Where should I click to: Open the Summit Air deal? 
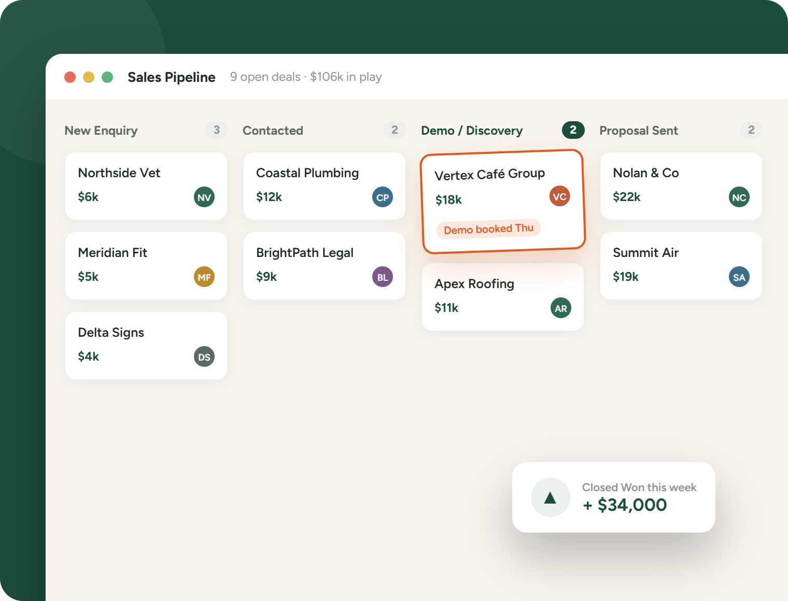(x=681, y=266)
